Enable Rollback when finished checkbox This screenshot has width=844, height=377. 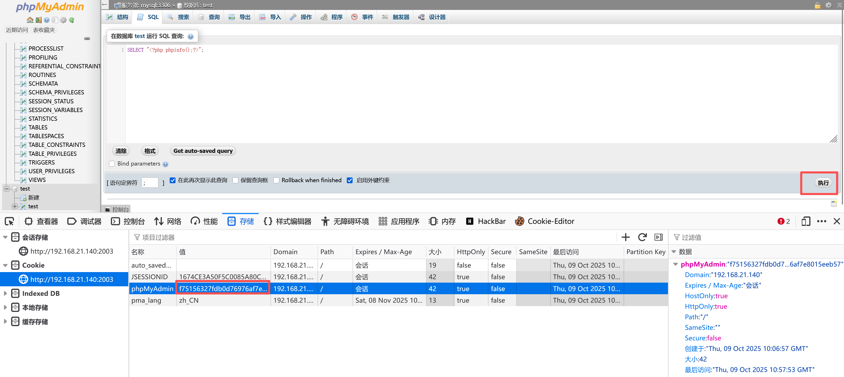tap(276, 180)
